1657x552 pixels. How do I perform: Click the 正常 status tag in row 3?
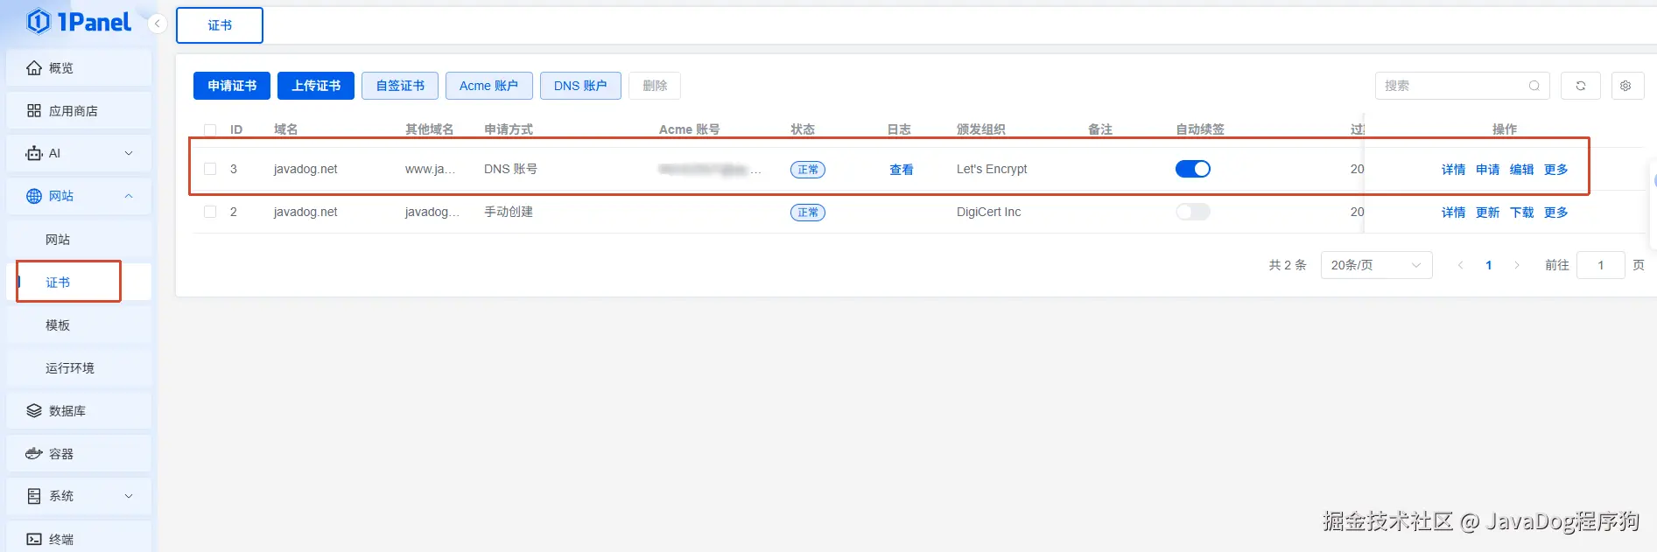click(807, 170)
